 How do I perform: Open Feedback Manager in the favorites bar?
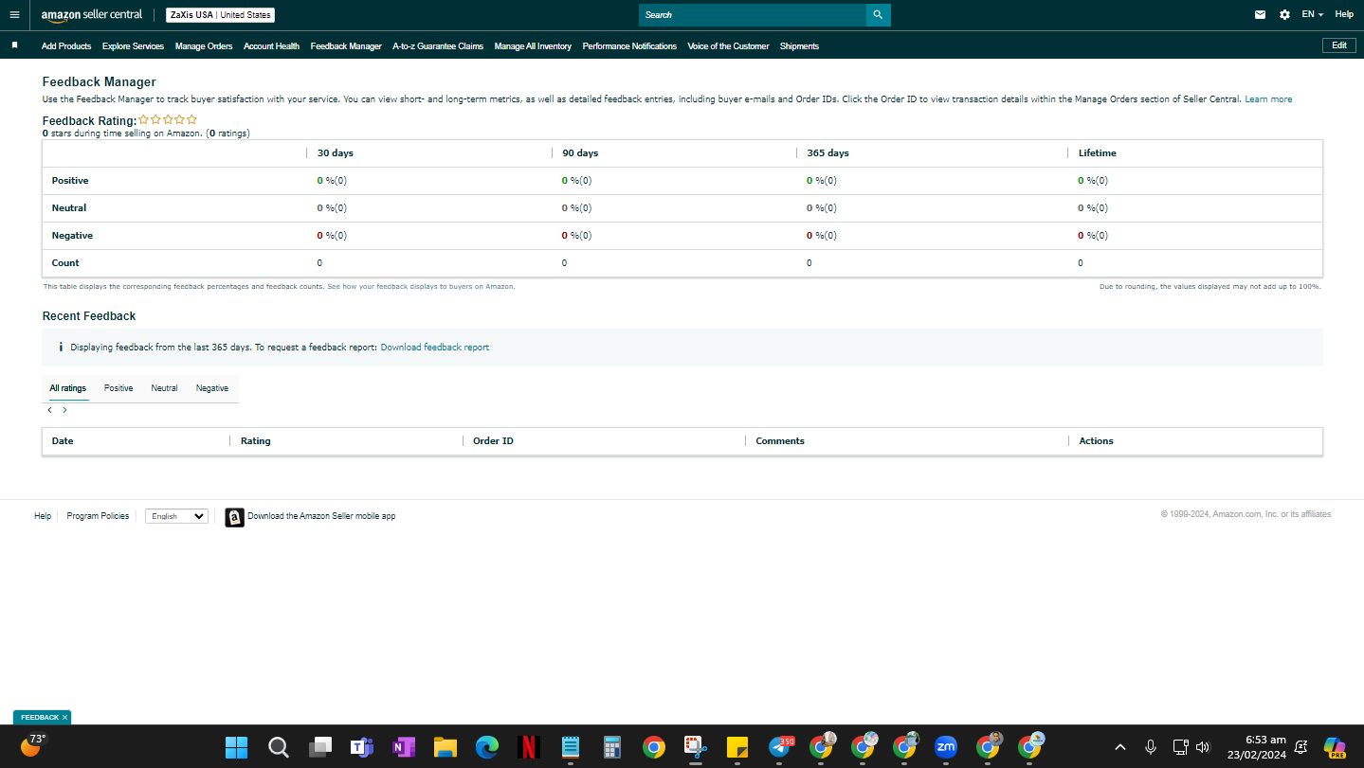(346, 45)
